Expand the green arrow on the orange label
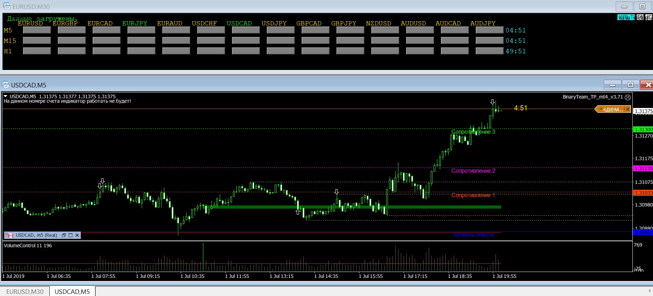The image size is (653, 296). 600,109
